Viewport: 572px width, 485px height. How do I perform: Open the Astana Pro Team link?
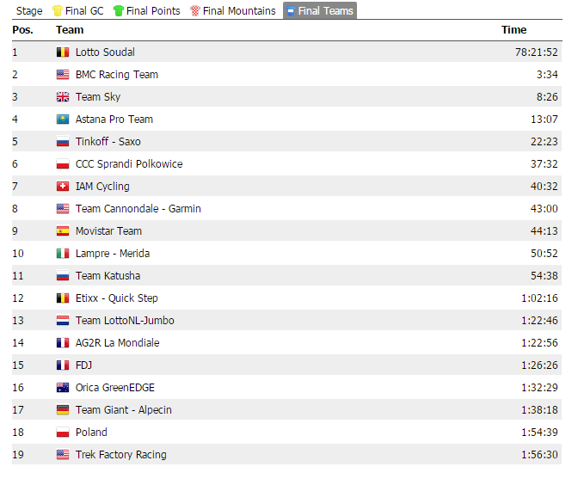114,120
